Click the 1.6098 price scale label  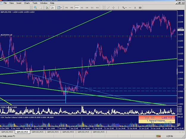pyautogui.click(x=181, y=60)
